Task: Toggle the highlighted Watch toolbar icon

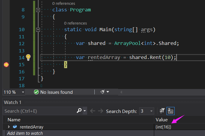Action: click(170, 111)
